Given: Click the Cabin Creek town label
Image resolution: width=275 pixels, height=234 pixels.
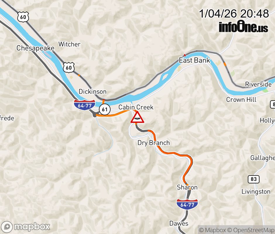Looking at the screenshot, I should tap(136, 107).
